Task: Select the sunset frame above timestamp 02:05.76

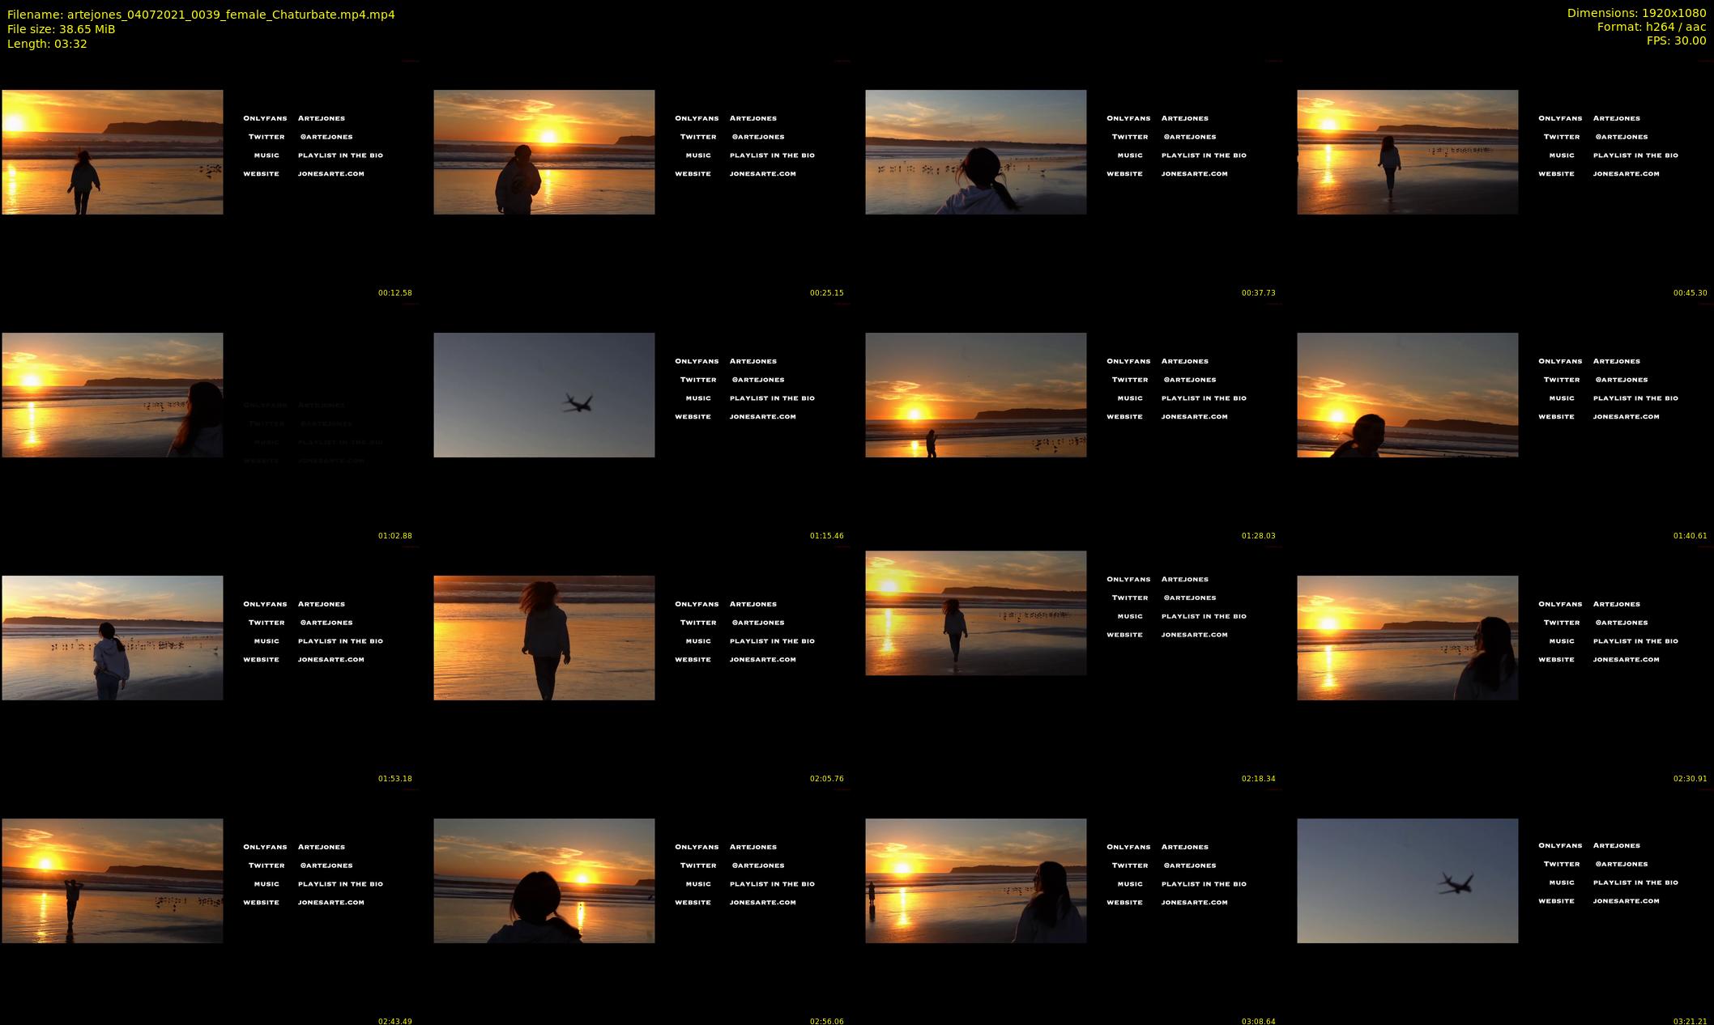Action: (x=544, y=638)
